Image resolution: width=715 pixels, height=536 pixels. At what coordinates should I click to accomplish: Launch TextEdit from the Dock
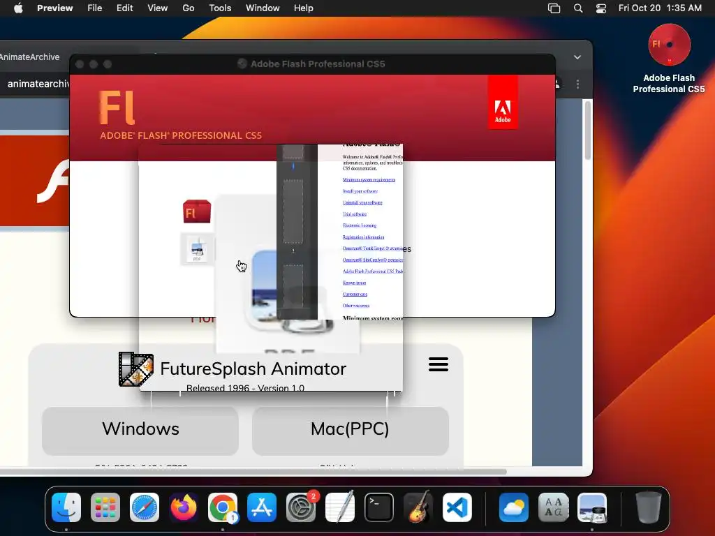click(340, 507)
